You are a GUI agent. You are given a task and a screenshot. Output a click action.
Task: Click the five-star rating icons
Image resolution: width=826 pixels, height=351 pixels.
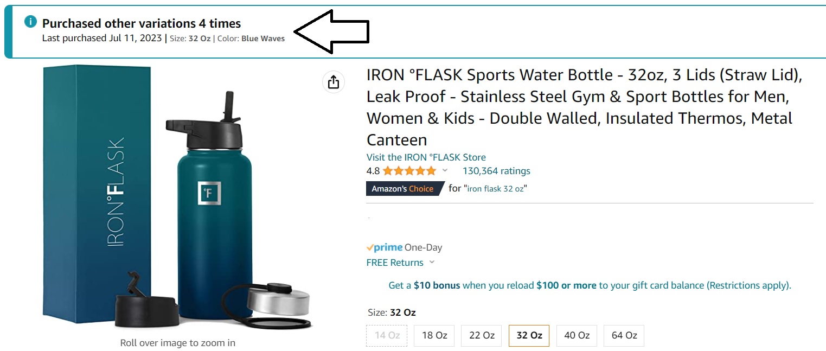tap(409, 171)
